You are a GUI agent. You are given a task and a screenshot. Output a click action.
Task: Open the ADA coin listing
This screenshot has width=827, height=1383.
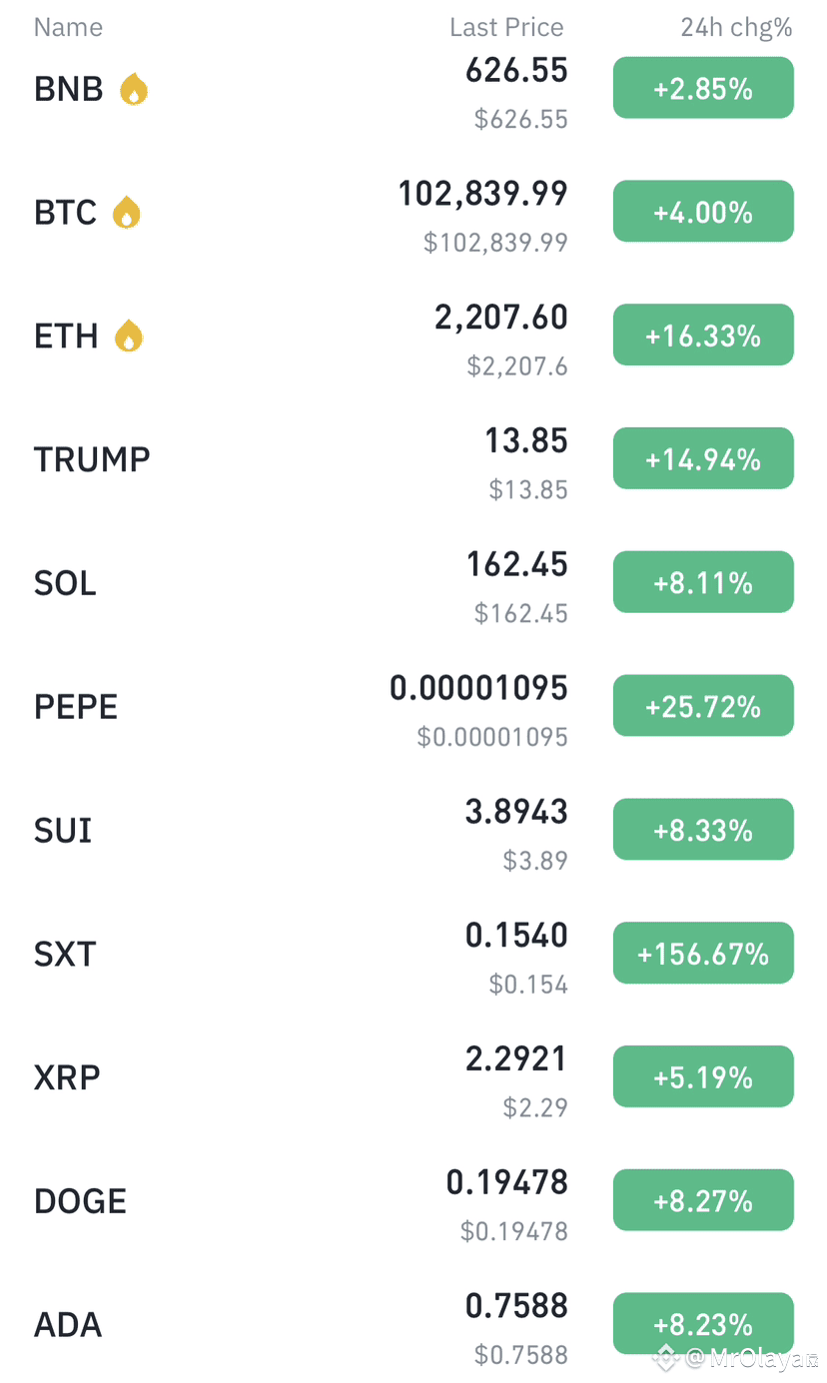coord(413,1325)
